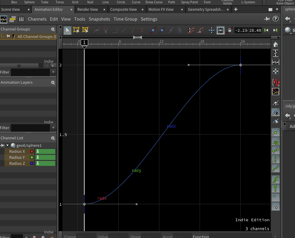Switch to the graph curve view icon
The width and height of the screenshot is (295, 238).
4,19
